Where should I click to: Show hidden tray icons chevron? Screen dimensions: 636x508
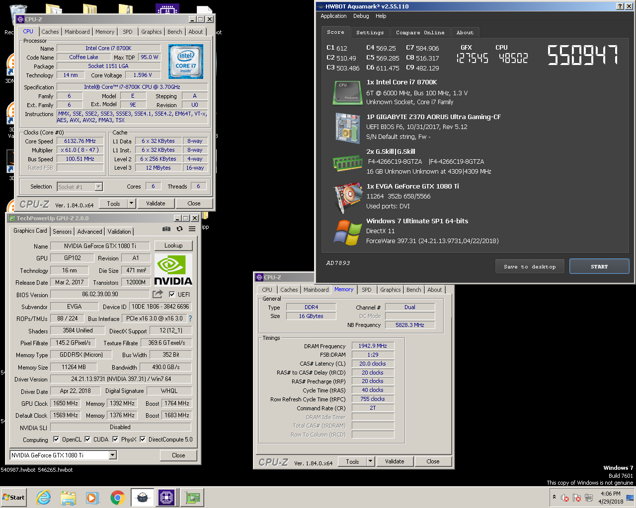554,497
